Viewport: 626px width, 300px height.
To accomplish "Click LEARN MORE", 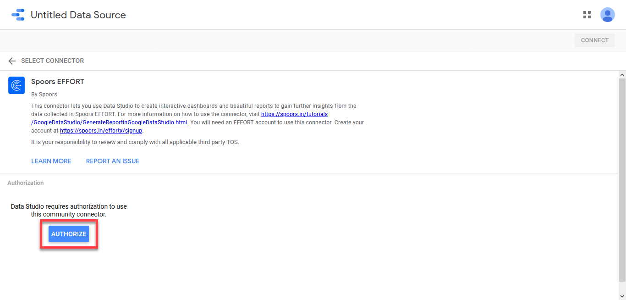I will [51, 161].
